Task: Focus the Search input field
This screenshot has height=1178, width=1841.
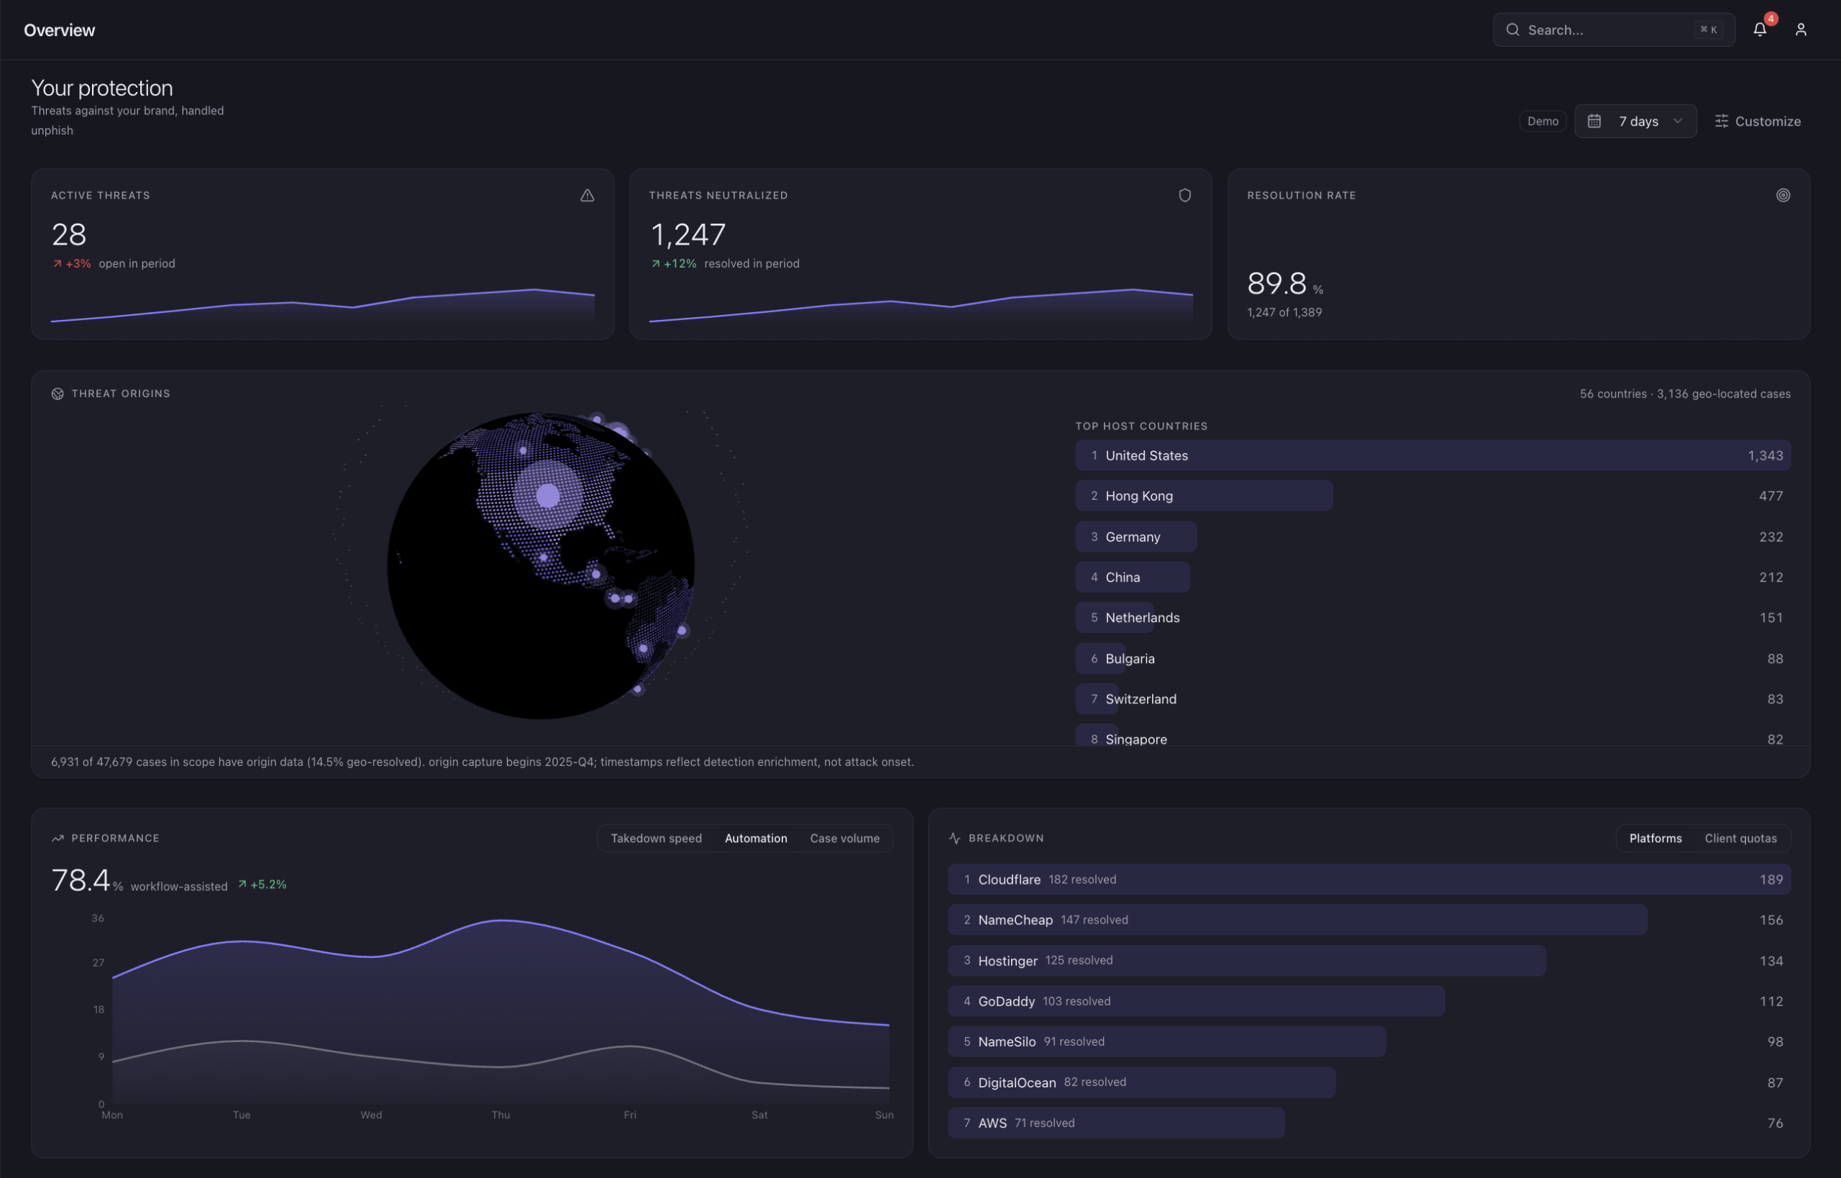Action: [1613, 29]
